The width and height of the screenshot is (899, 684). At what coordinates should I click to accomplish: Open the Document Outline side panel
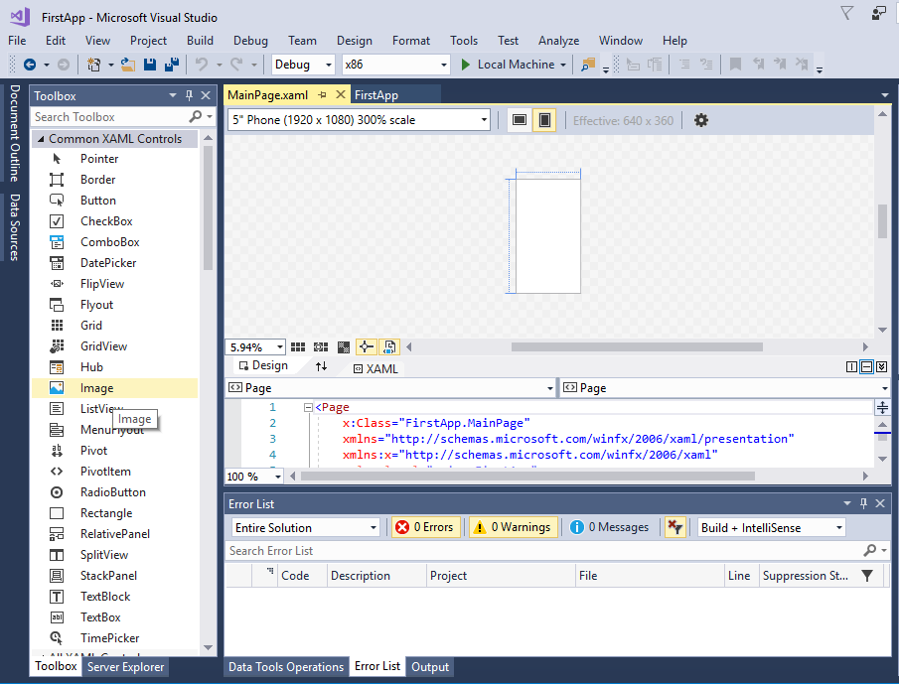15,133
